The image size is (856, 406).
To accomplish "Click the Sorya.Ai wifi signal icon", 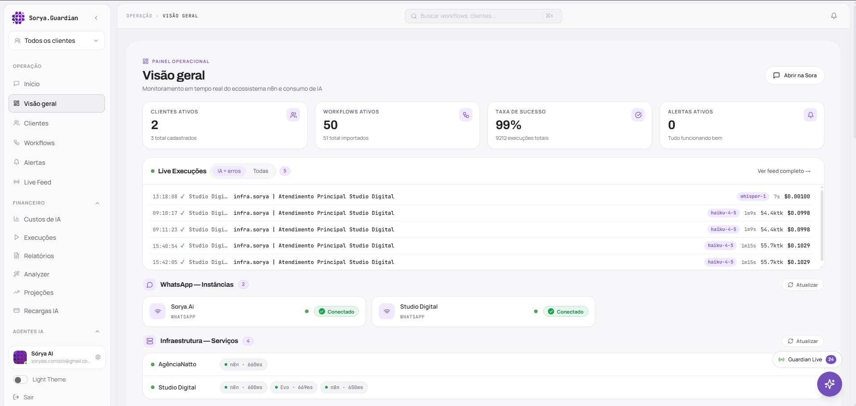I will click(158, 311).
